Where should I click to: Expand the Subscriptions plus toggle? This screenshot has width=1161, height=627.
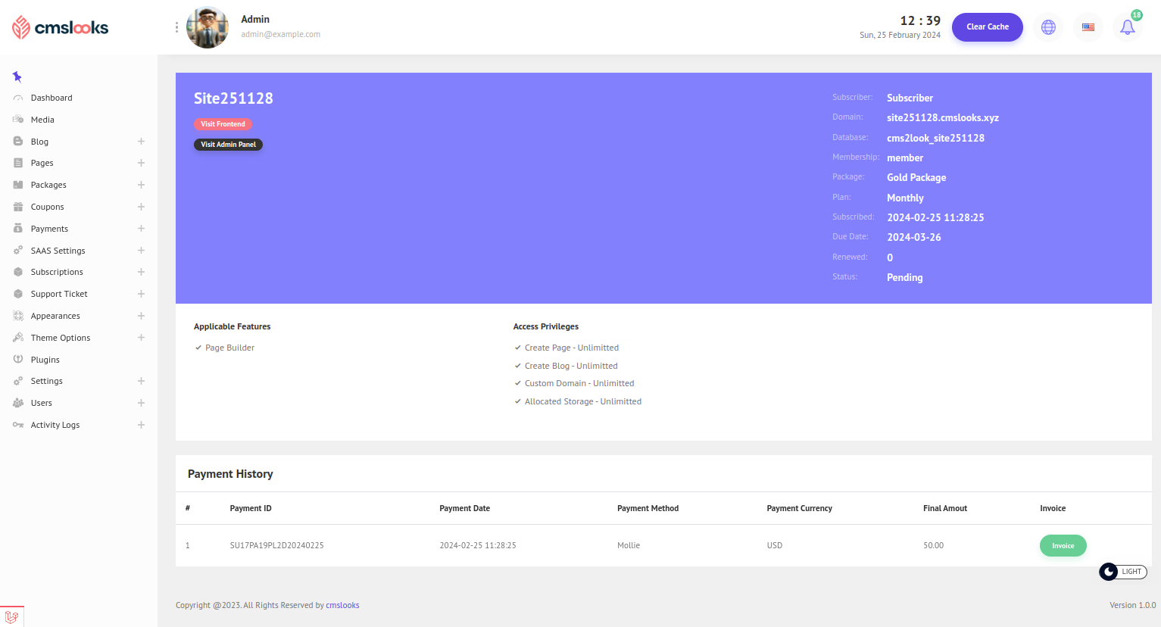click(x=141, y=272)
